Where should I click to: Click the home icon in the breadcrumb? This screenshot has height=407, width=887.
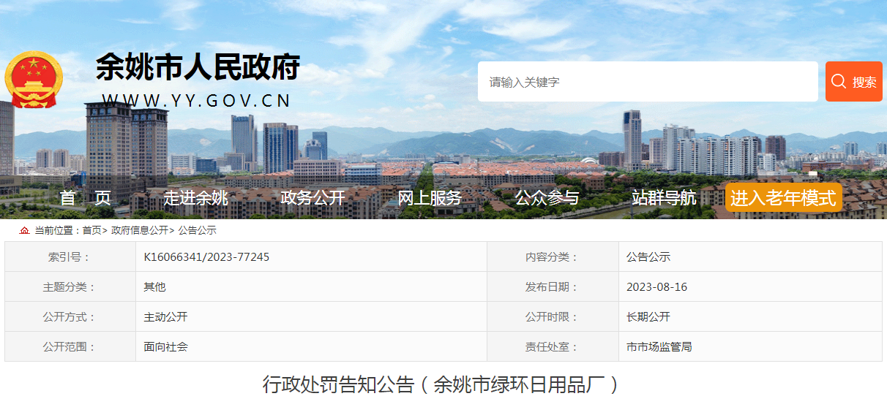[25, 230]
